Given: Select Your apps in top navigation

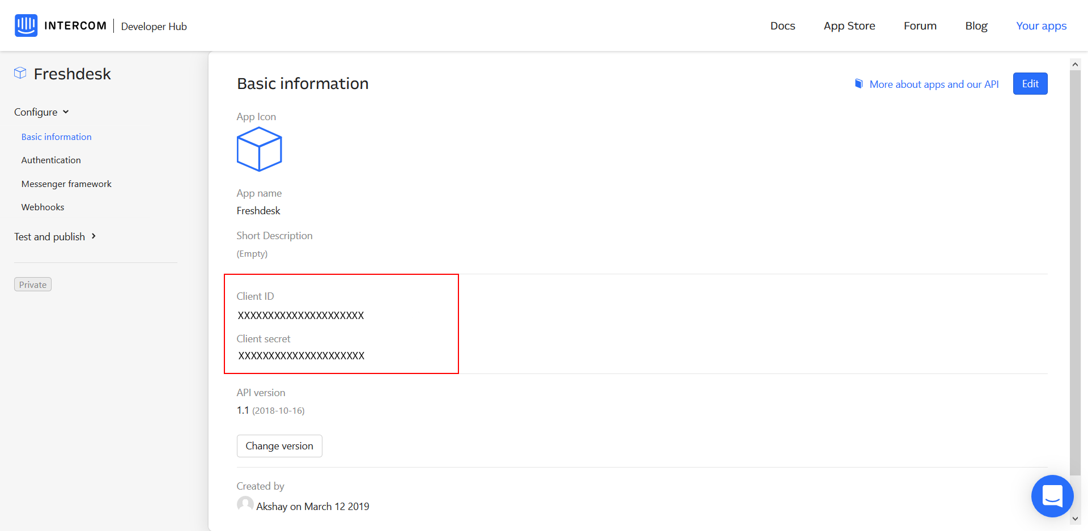Looking at the screenshot, I should [x=1041, y=26].
